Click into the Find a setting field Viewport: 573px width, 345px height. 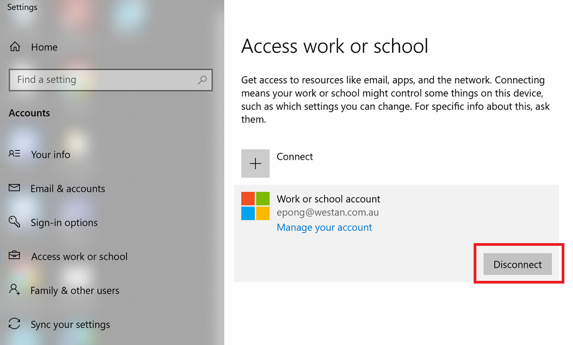pos(103,80)
